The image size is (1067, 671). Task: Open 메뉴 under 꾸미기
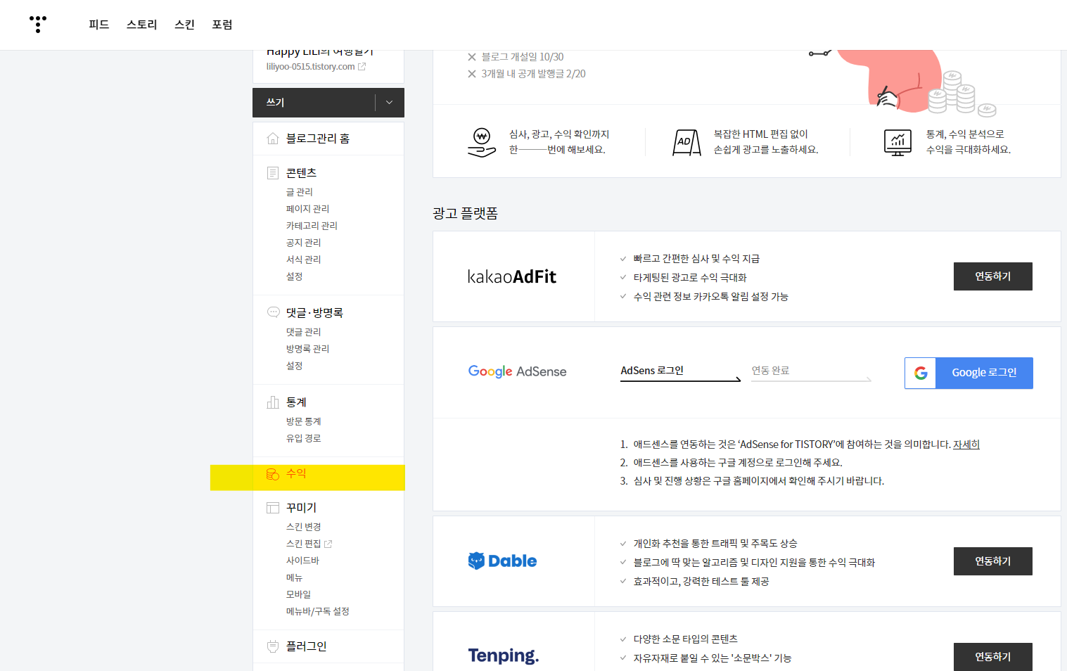coord(294,577)
